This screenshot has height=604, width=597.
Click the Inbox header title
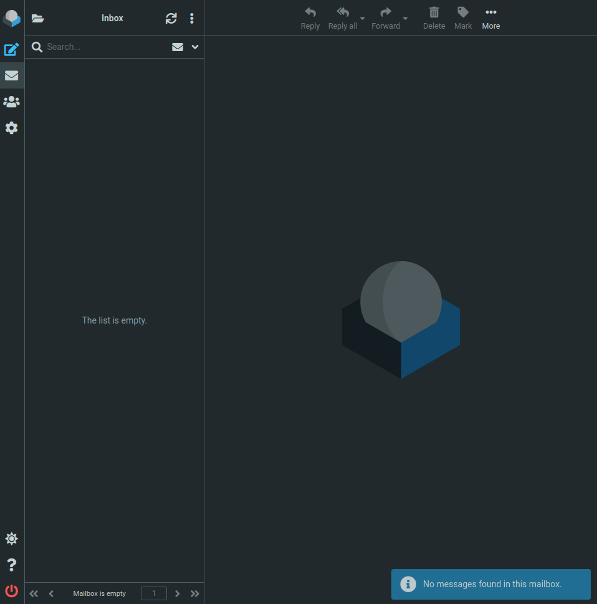click(x=112, y=18)
